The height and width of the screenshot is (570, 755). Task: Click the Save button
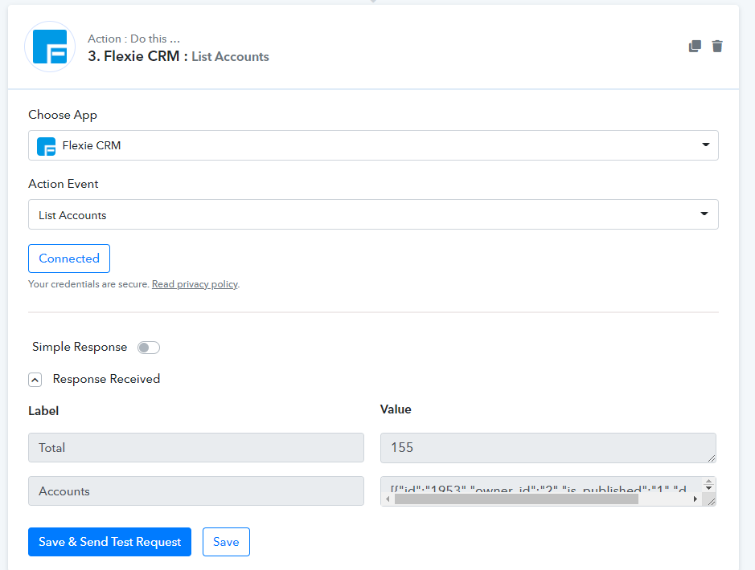click(226, 542)
